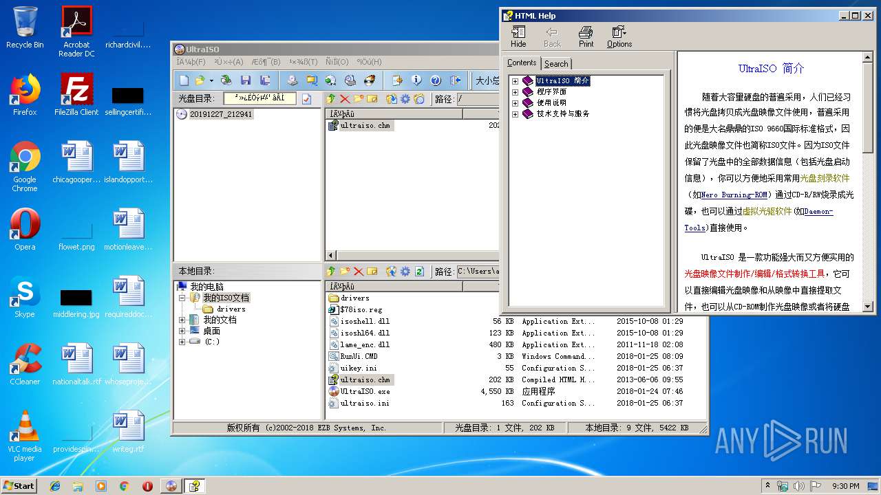Screen dimensions: 881x495
Task: Click the Opera icon in the taskbar
Action: tap(147, 486)
